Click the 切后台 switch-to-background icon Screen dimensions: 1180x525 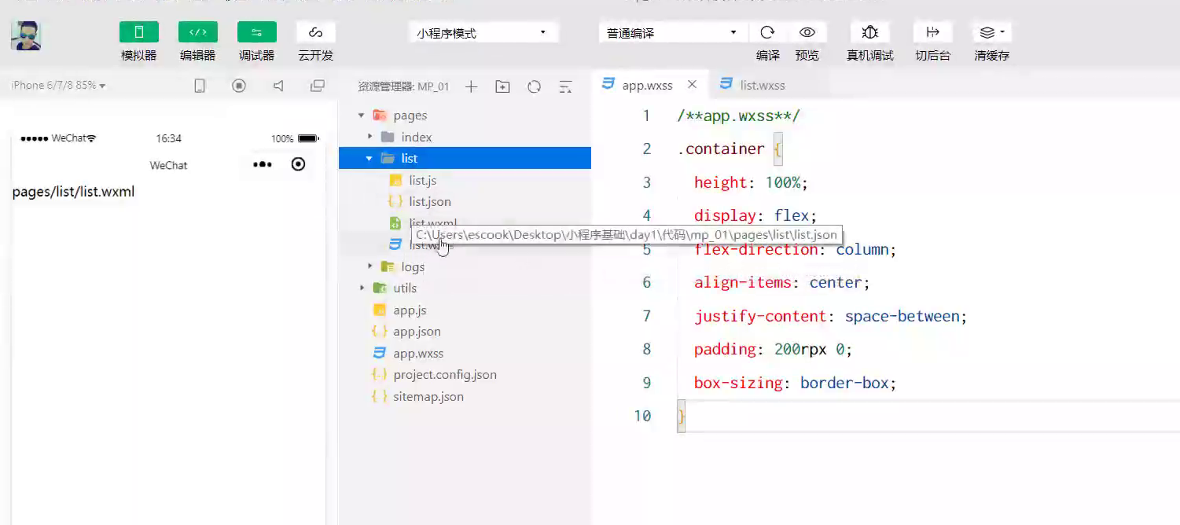[x=933, y=32]
